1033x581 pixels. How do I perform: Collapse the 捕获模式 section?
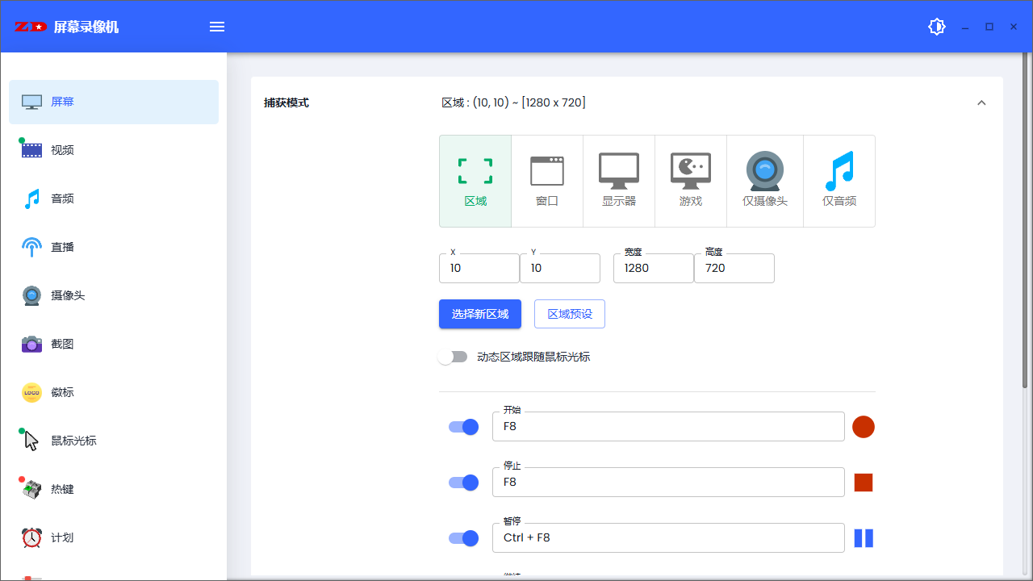(981, 102)
